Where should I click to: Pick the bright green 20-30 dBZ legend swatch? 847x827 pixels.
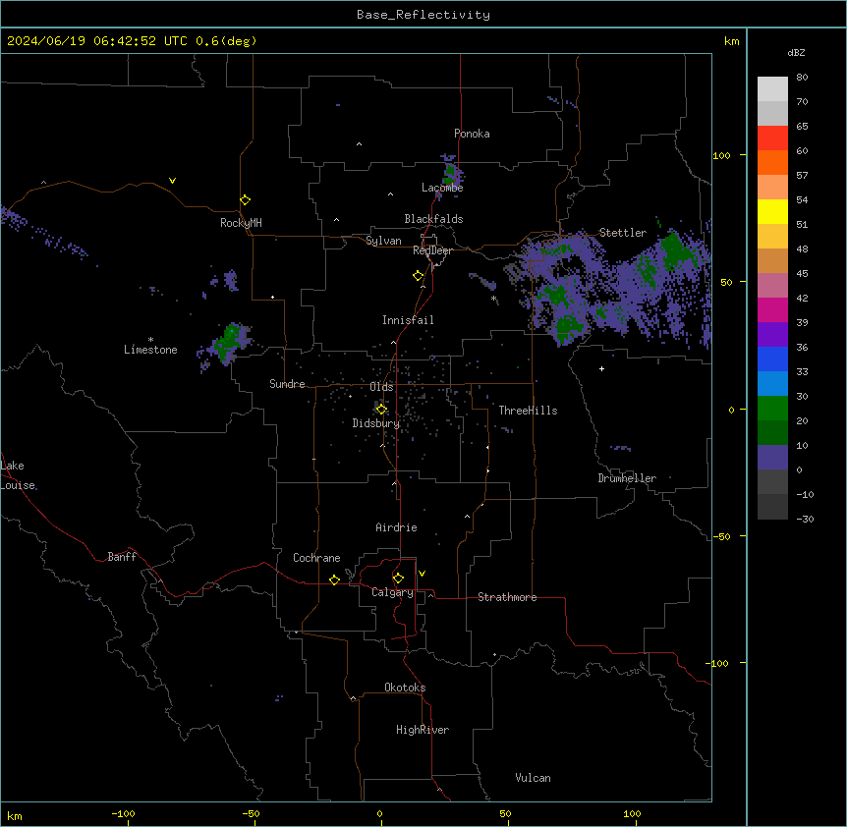pos(772,409)
